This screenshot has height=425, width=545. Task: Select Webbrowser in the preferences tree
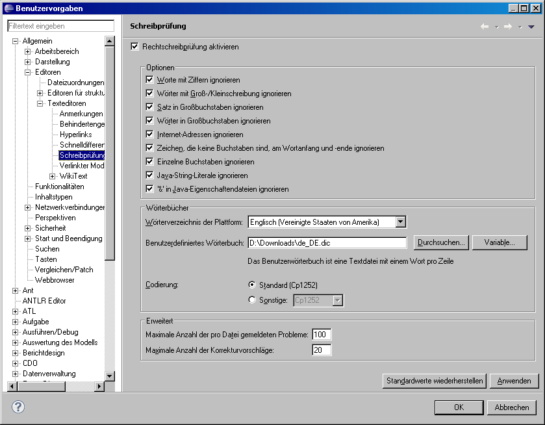point(55,280)
